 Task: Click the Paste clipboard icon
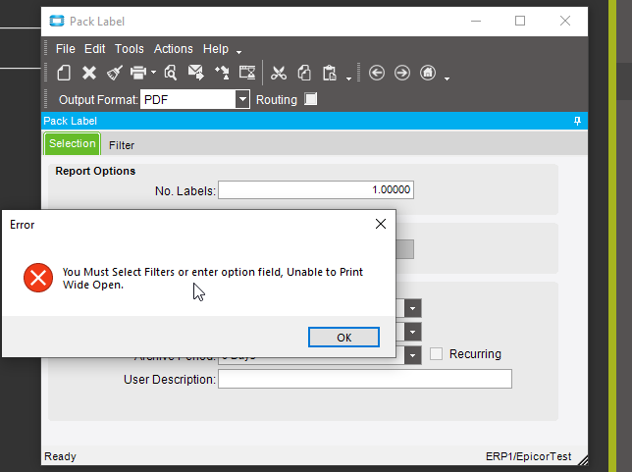(x=330, y=73)
